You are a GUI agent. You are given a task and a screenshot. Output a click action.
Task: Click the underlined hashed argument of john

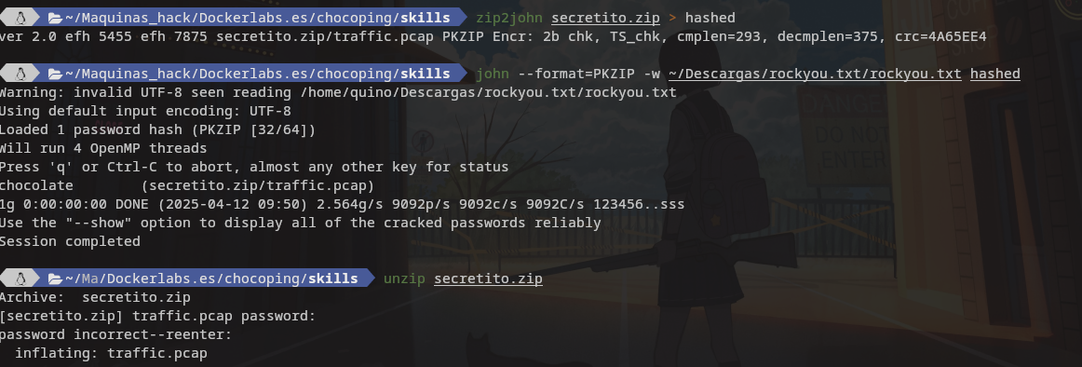(995, 74)
